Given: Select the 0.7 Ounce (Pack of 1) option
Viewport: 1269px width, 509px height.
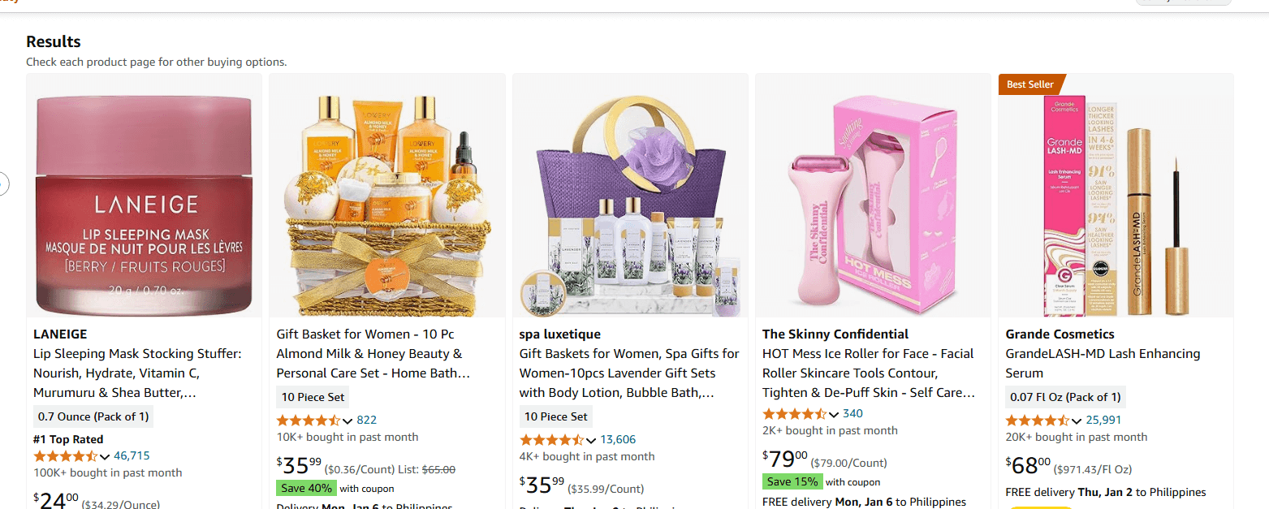Looking at the screenshot, I should point(93,416).
